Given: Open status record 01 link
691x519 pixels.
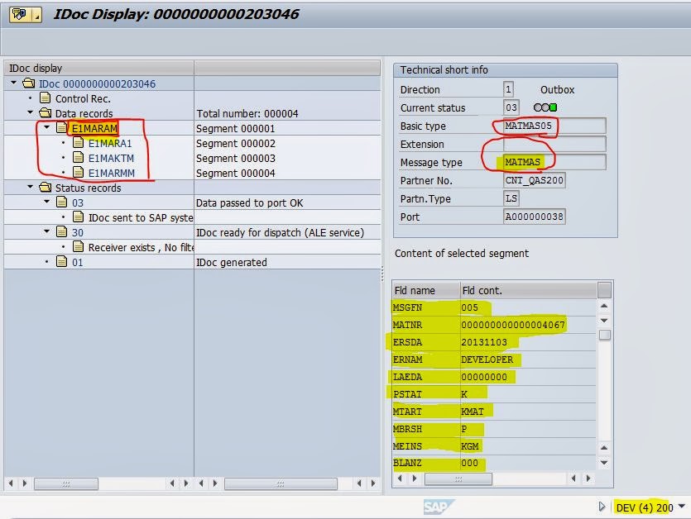Looking at the screenshot, I should (78, 262).
